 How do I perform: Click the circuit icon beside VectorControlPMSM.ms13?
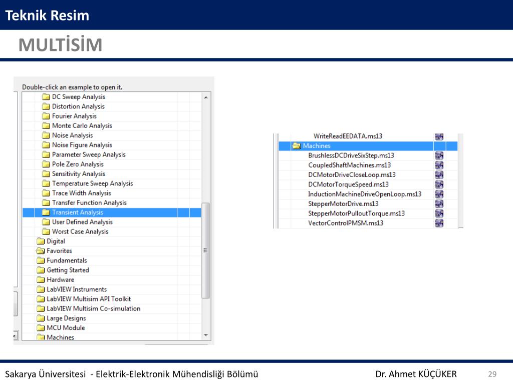tap(439, 223)
